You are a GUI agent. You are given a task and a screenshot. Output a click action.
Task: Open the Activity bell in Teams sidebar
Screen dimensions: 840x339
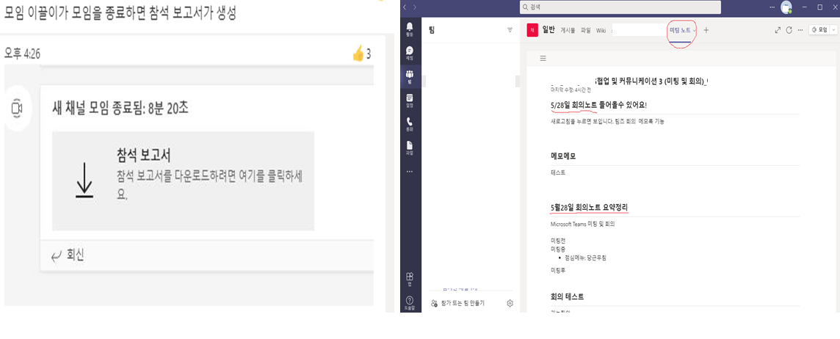pyautogui.click(x=410, y=29)
